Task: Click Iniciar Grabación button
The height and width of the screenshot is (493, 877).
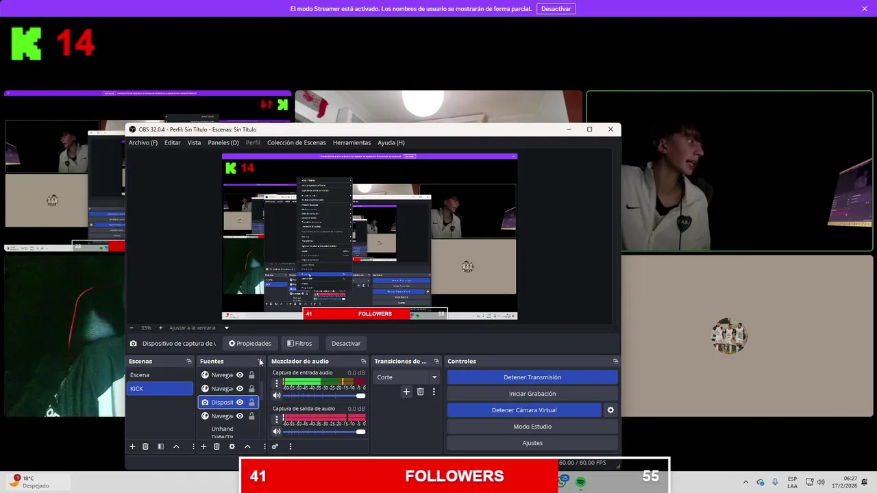Action: pos(532,394)
